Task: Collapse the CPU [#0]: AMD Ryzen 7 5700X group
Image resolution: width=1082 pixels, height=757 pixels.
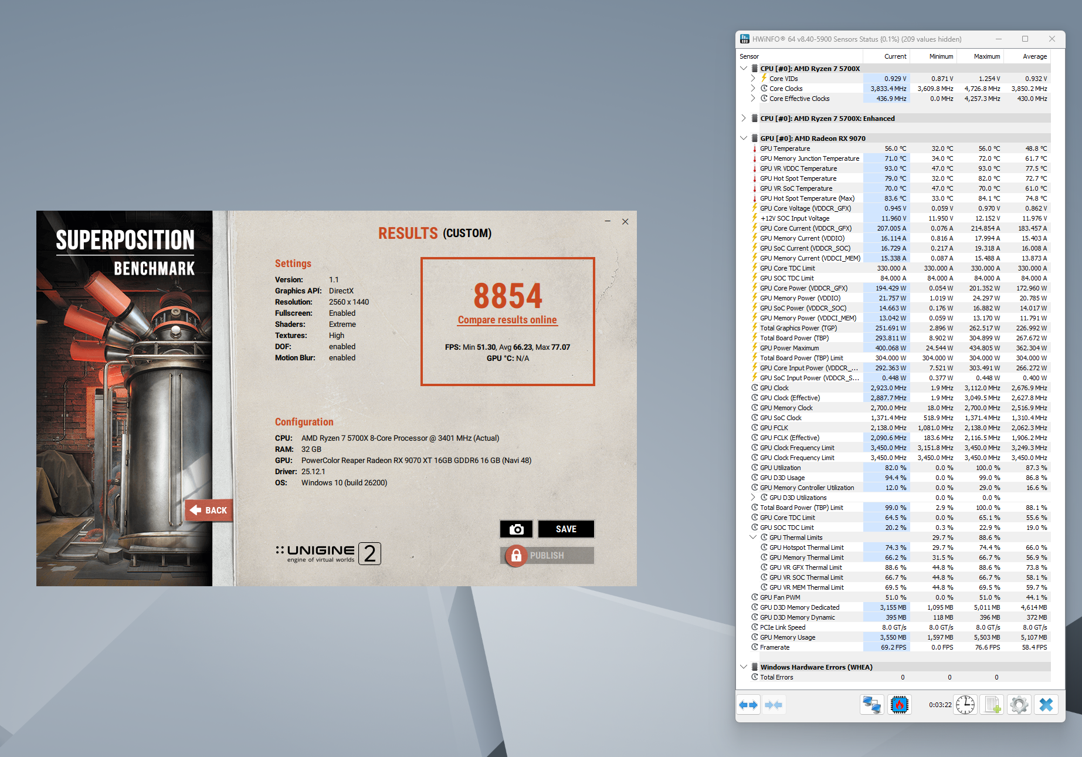Action: [744, 69]
